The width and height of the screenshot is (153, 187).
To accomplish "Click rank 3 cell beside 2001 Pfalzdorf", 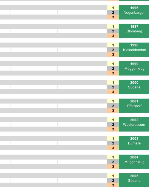I will (113, 110).
